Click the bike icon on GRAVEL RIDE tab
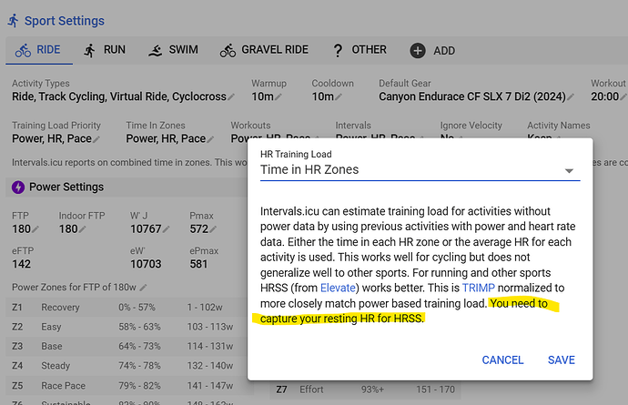Image resolution: width=628 pixels, height=405 pixels. click(228, 50)
